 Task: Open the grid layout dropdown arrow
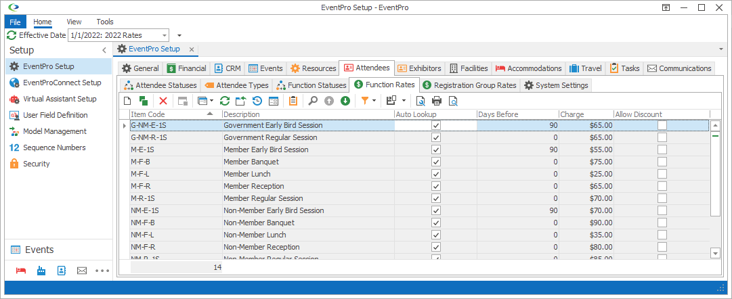point(403,100)
